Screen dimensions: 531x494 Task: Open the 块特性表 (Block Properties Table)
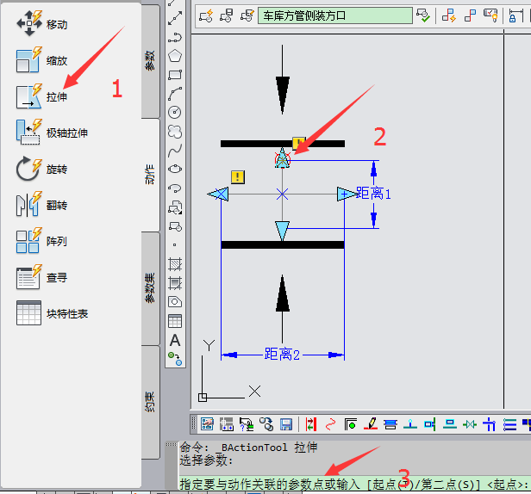pos(52,313)
